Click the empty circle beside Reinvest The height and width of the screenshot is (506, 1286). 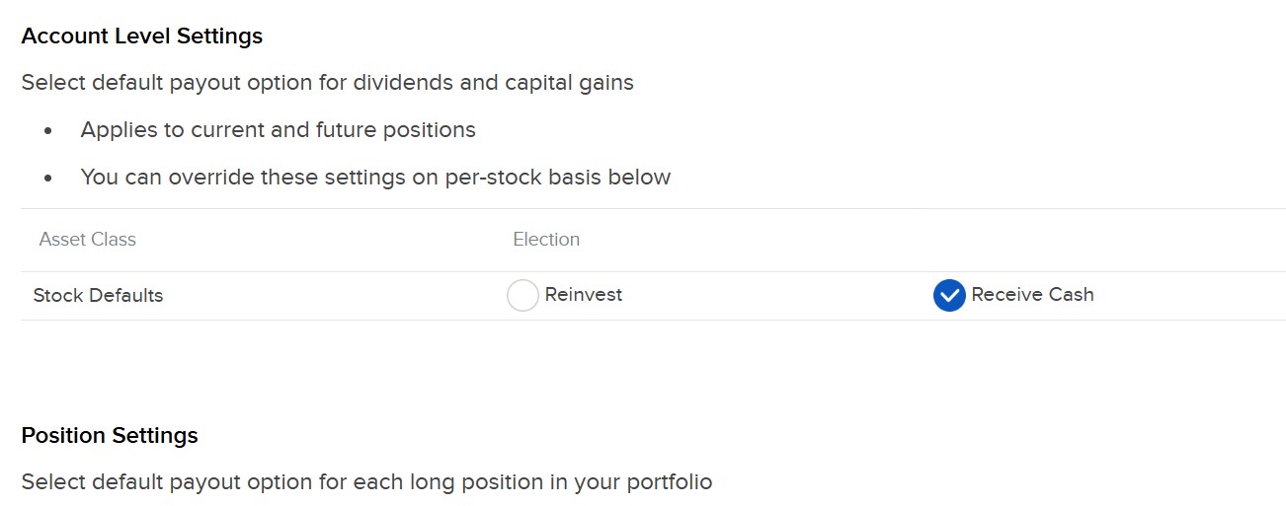click(x=522, y=295)
